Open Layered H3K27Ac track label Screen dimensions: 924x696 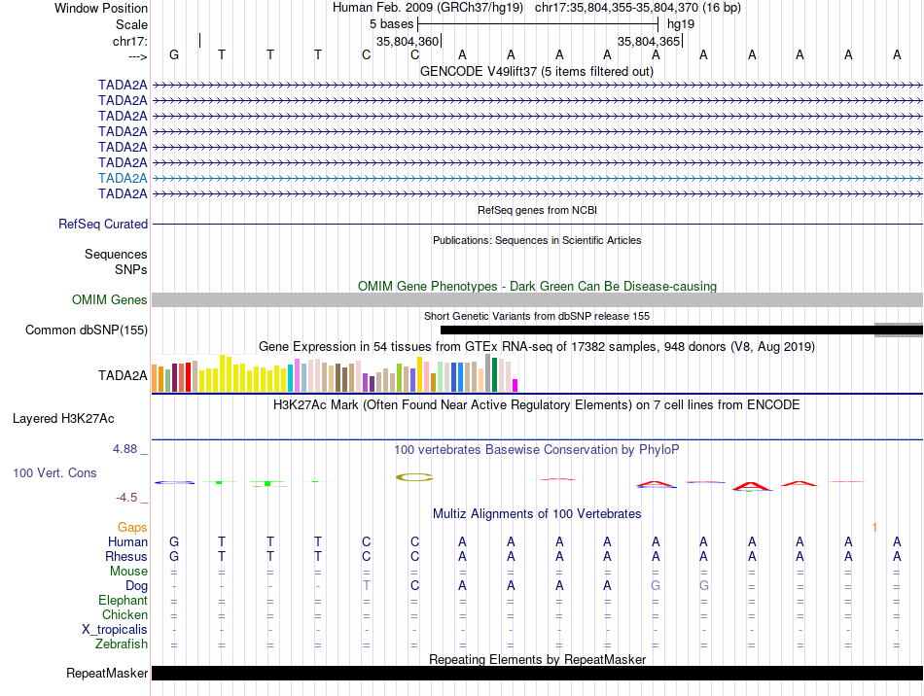click(63, 419)
